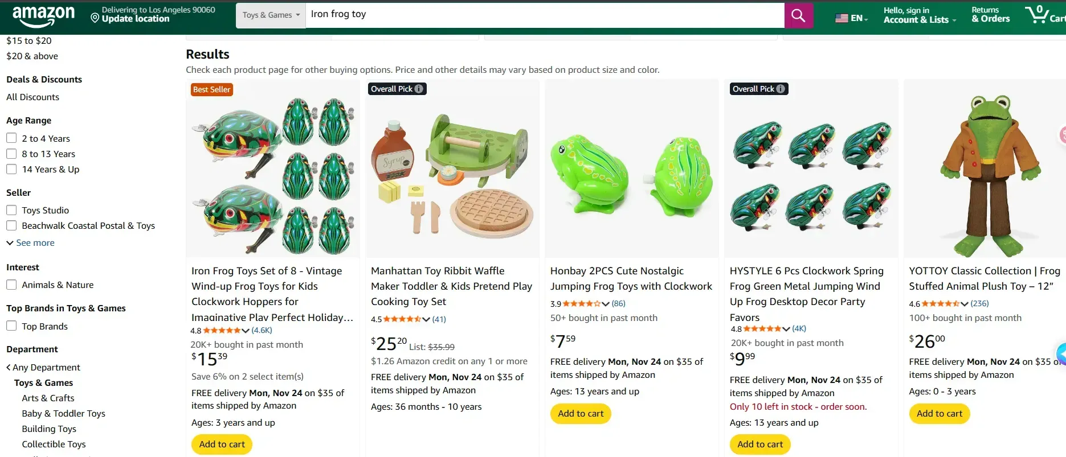Open rating popover for Iron Frog Toys Set
Viewport: 1066px width, 457px height.
(x=245, y=331)
